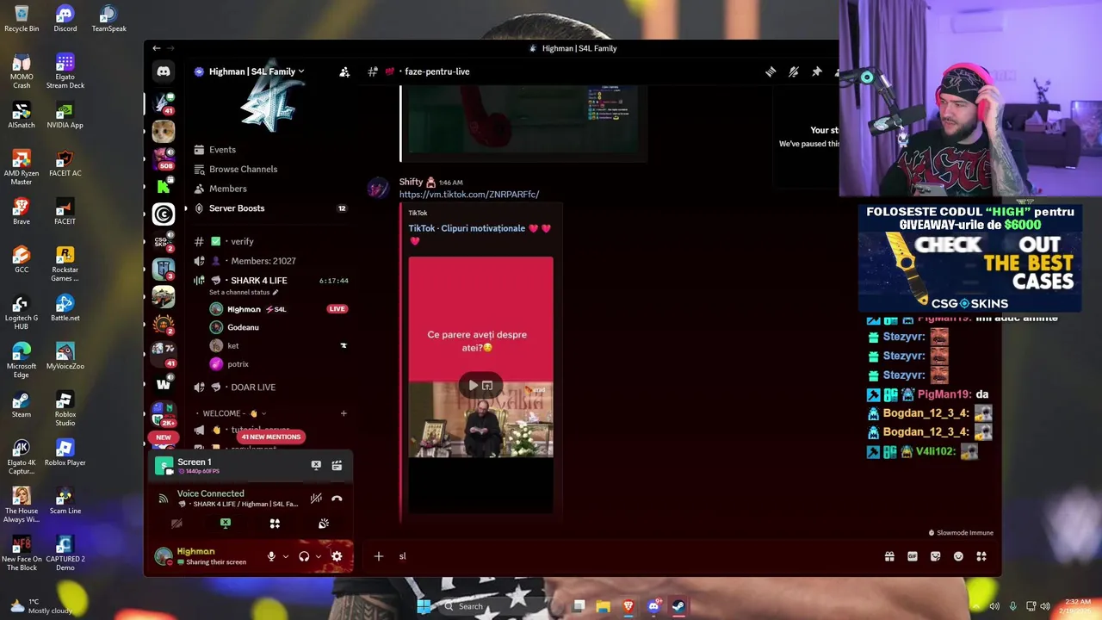The image size is (1102, 620).
Task: Mute the microphone
Action: 271,556
